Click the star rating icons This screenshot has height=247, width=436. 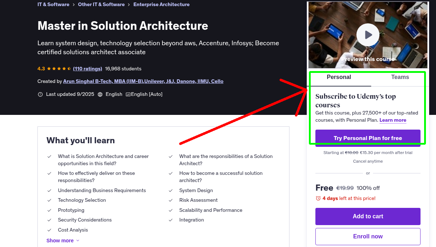click(x=59, y=69)
